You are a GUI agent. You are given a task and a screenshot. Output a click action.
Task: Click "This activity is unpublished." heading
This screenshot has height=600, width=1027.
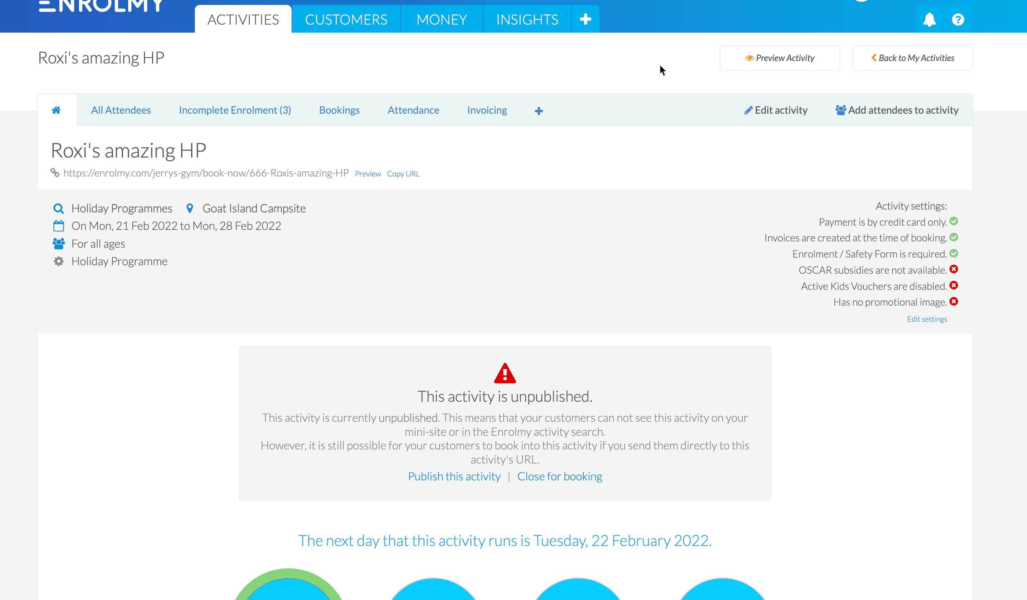point(505,396)
